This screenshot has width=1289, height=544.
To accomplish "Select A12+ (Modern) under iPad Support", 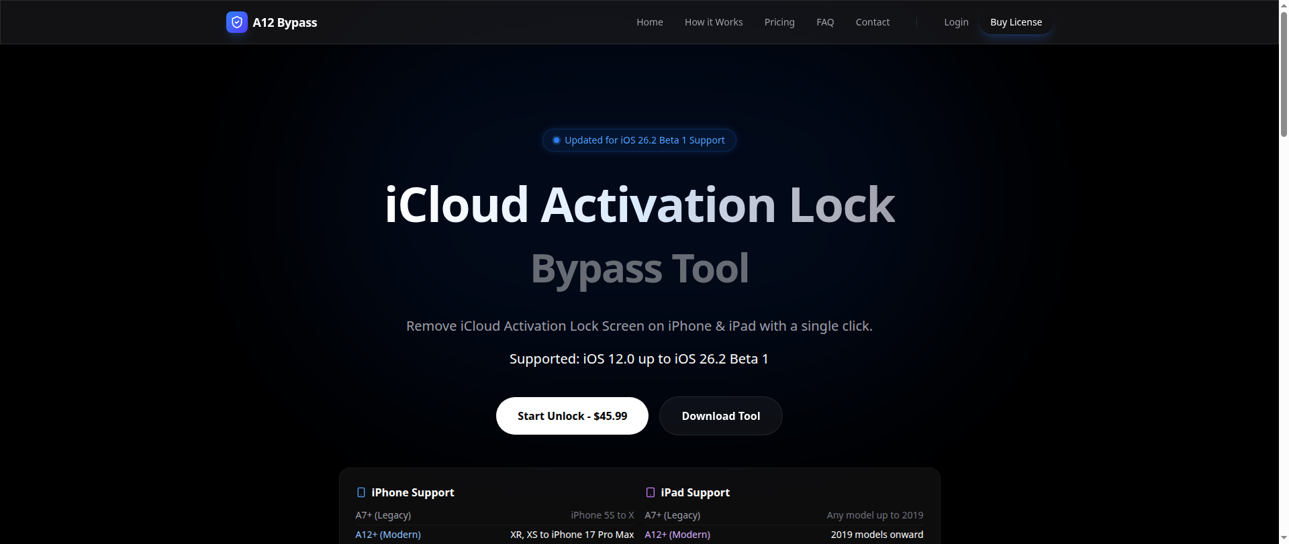I will point(677,535).
